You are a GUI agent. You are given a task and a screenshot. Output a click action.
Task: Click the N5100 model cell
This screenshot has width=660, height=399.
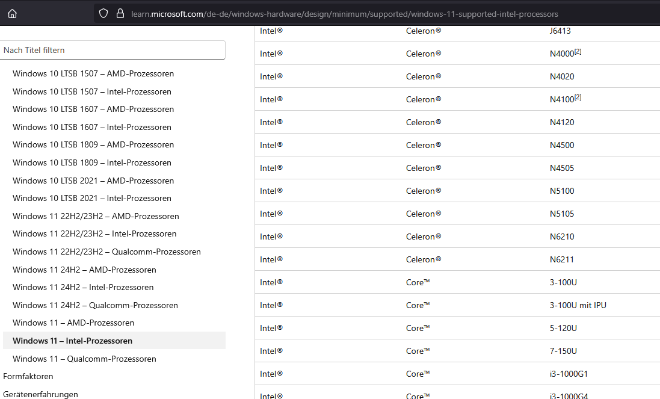562,191
